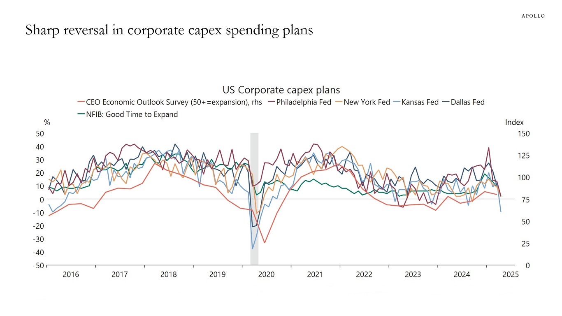Select the Philadelphia Fed legend entry
This screenshot has width=562, height=316.
coord(299,102)
